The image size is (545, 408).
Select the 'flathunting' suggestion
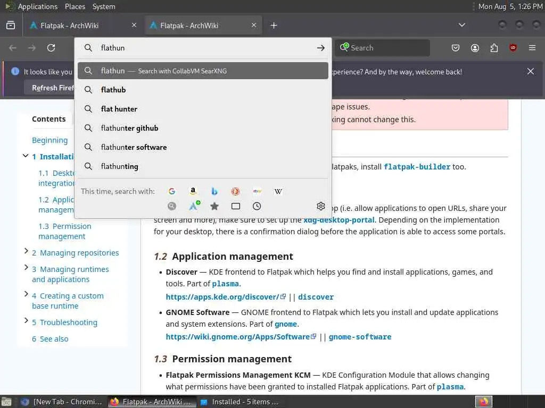coord(203,166)
